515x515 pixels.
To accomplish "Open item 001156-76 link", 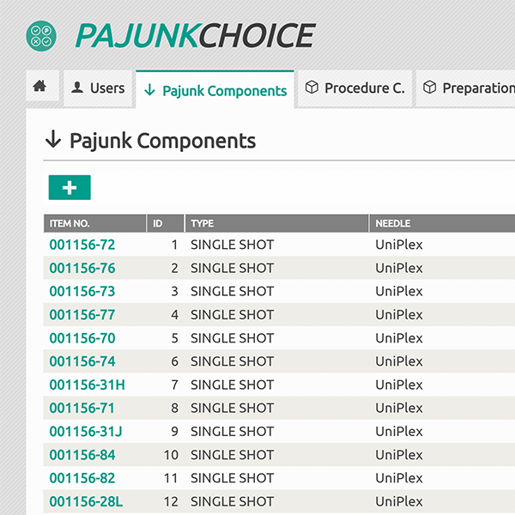I will [82, 268].
